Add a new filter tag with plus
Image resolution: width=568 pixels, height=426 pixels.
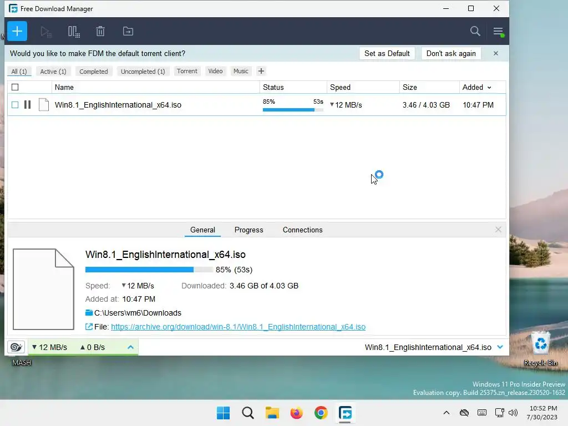pos(261,71)
